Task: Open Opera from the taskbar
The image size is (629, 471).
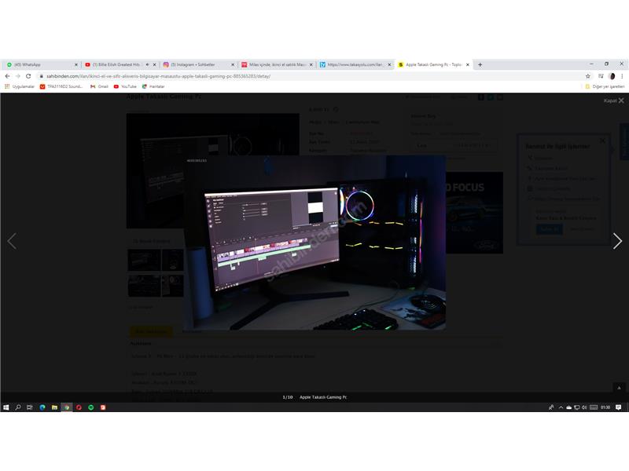Action: 79,407
